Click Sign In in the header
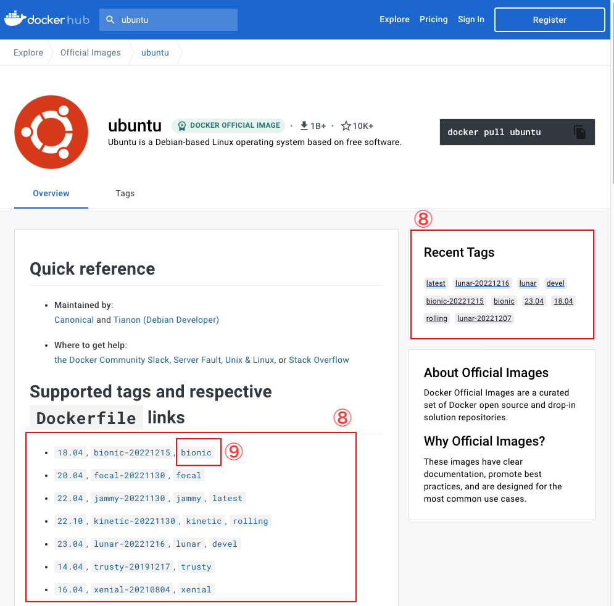Screen dimensions: 614x606 pyautogui.click(x=471, y=19)
